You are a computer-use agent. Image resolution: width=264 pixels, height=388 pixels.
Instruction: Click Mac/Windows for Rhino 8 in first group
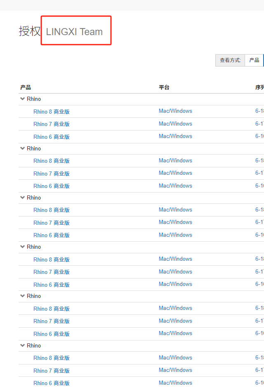click(175, 111)
